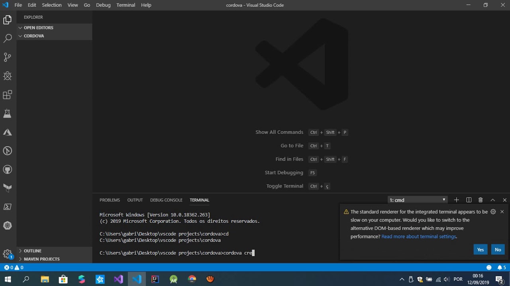Image resolution: width=510 pixels, height=286 pixels.
Task: Open Read more about terminal settings link
Action: 419,236
